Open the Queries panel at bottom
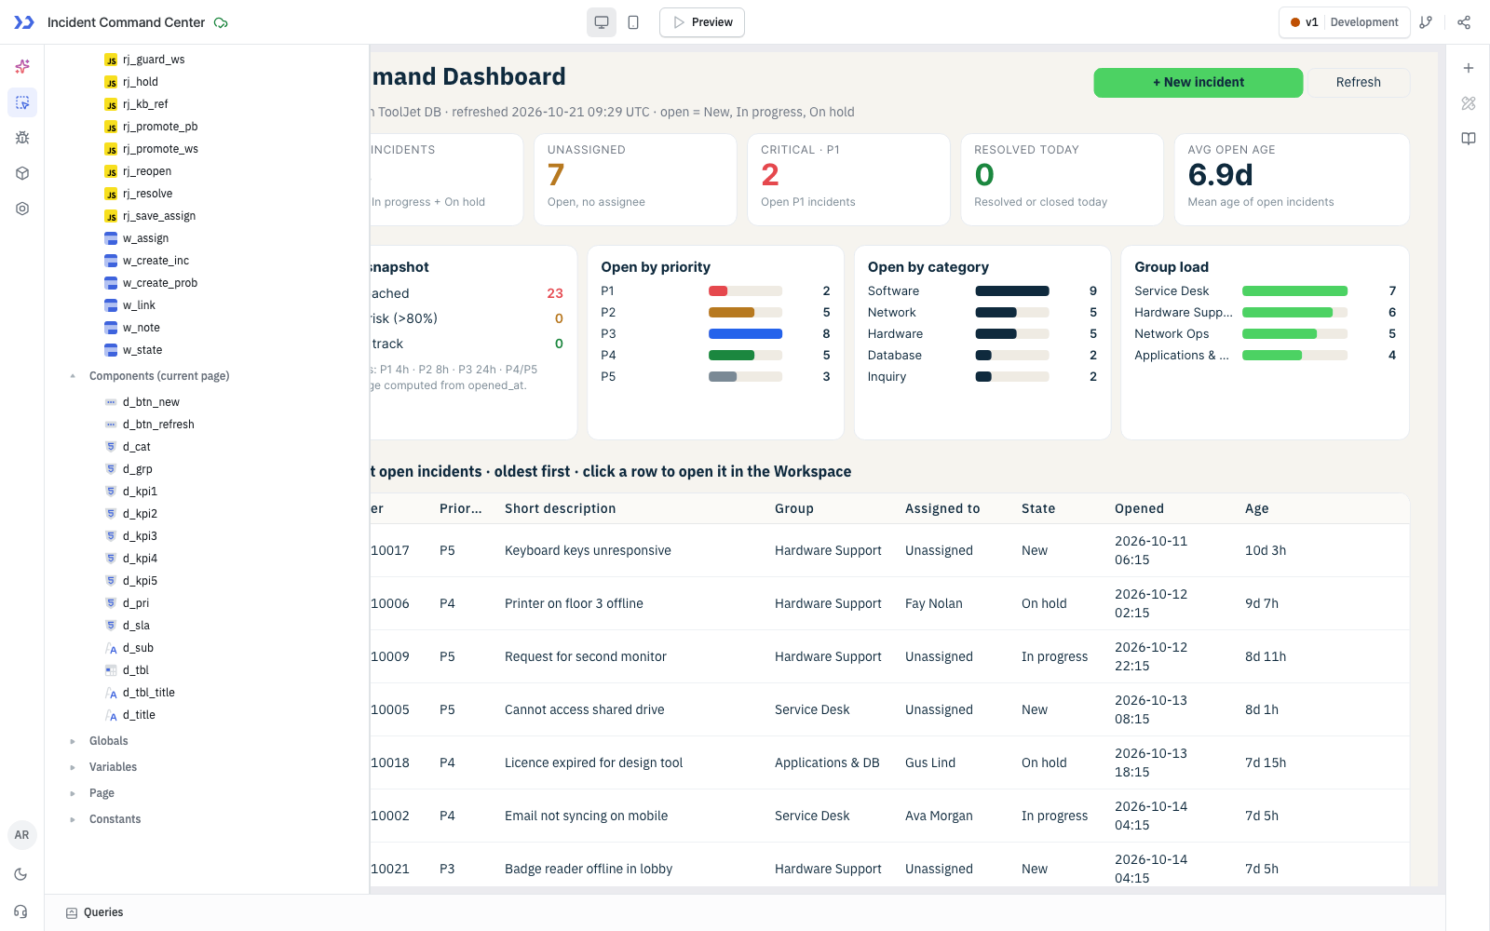This screenshot has width=1490, height=931. (x=95, y=912)
